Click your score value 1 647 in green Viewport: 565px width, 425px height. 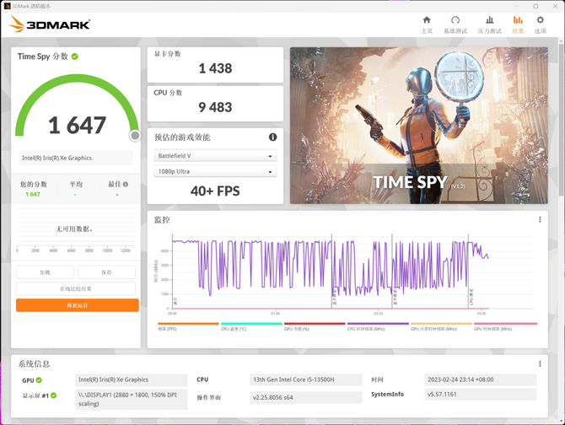click(33, 195)
